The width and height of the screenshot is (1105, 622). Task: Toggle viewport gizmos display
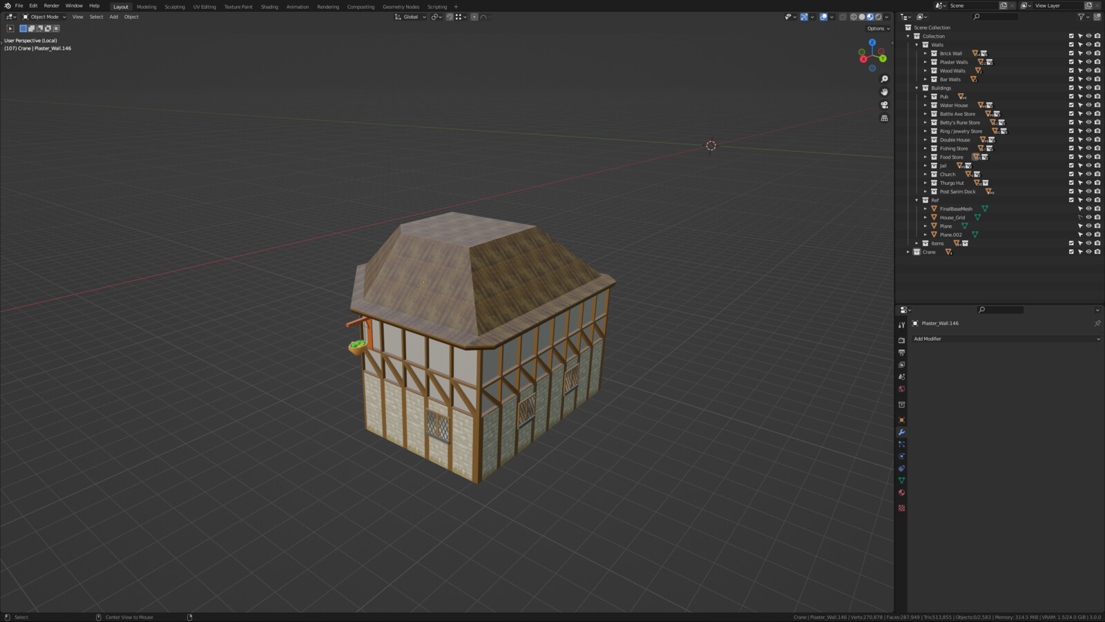click(x=804, y=17)
